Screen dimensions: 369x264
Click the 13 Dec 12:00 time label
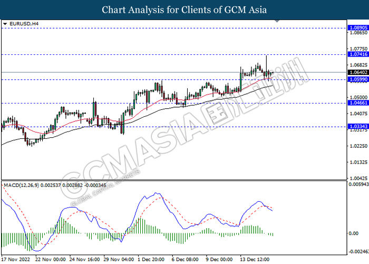click(x=255, y=259)
